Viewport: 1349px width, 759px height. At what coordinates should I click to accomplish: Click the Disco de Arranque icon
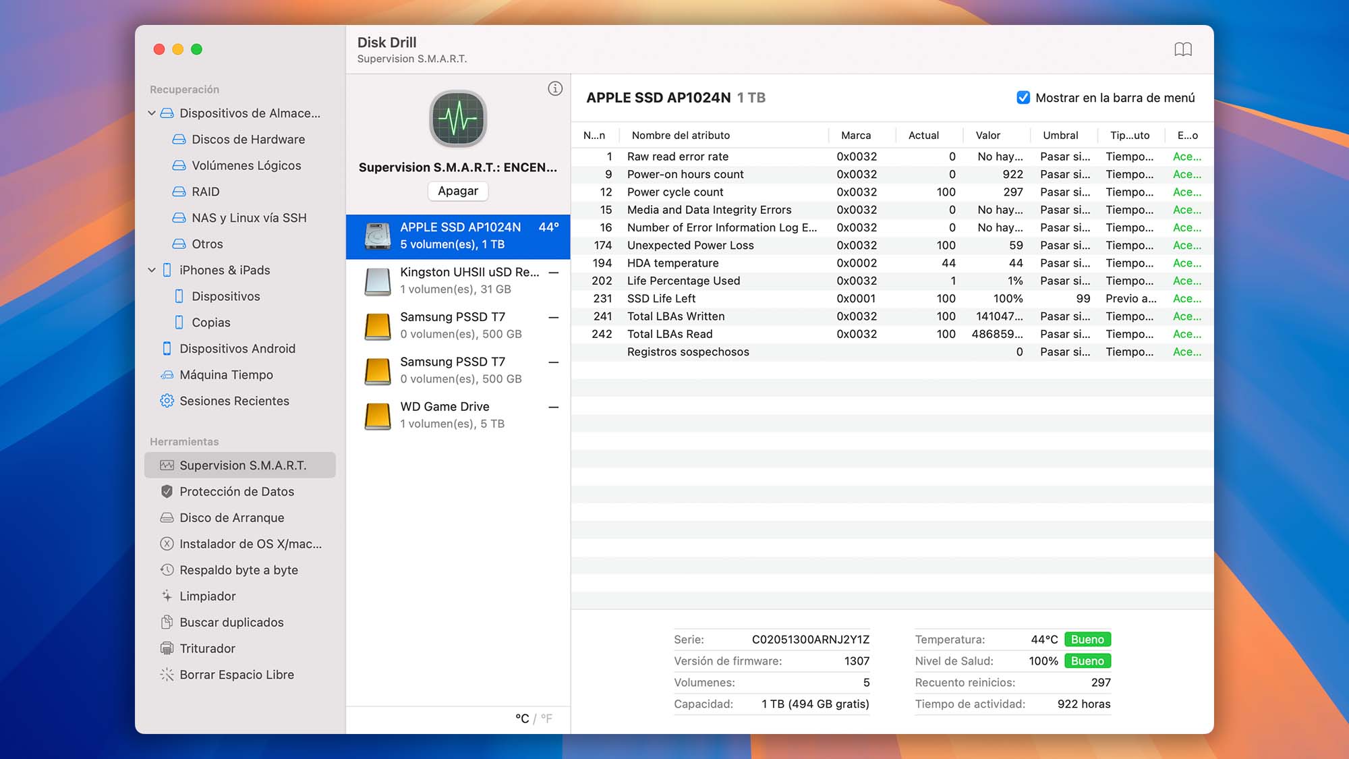[x=167, y=517]
